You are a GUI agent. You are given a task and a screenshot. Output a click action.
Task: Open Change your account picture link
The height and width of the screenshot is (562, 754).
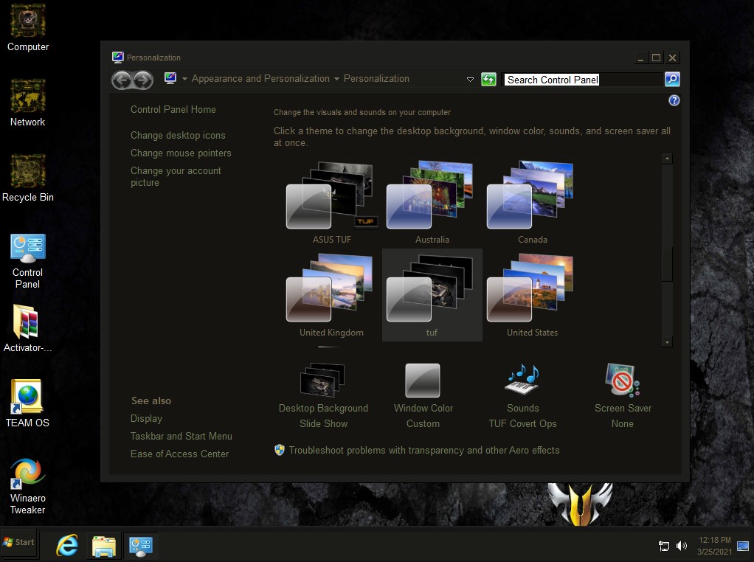coord(176,176)
